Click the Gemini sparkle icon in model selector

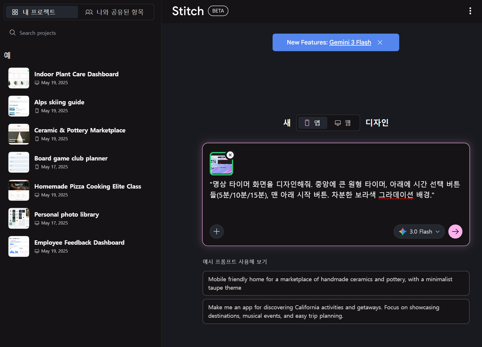coord(403,232)
